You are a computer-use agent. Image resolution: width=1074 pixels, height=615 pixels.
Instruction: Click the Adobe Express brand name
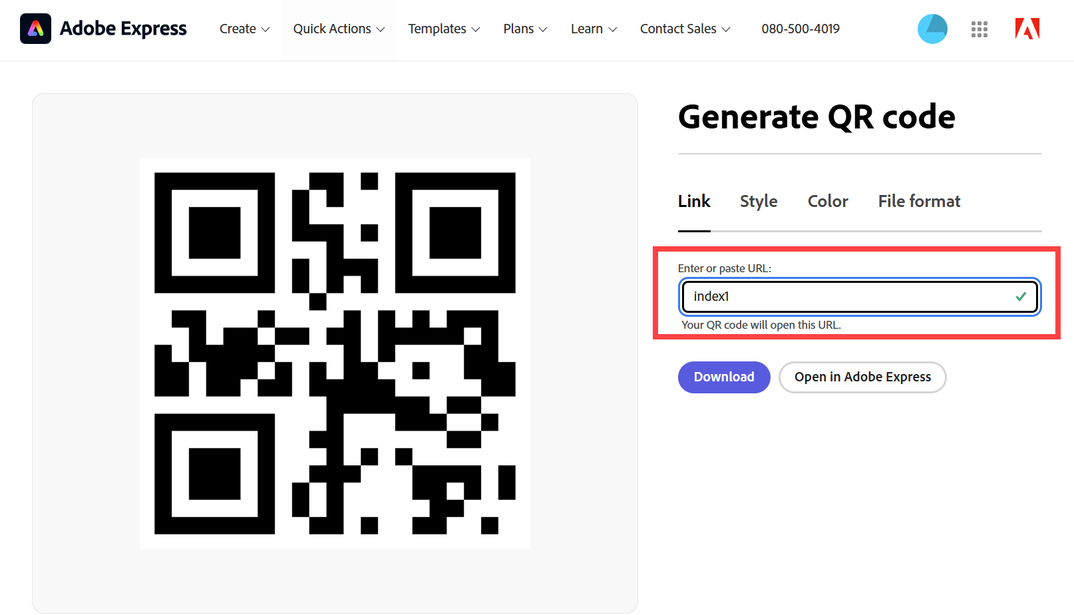(x=123, y=29)
